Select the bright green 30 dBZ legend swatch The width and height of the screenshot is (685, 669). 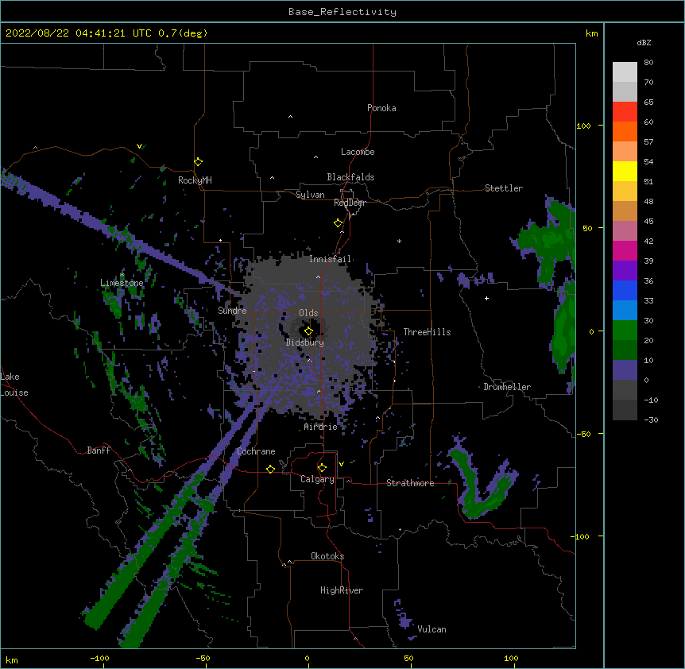pyautogui.click(x=625, y=331)
